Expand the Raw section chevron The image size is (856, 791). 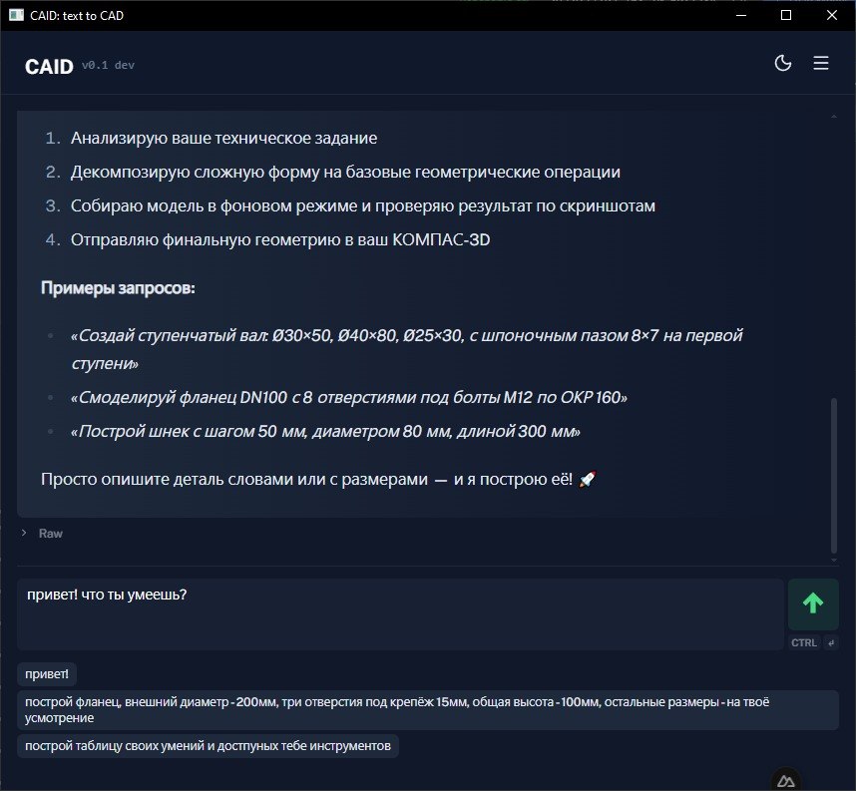click(24, 533)
